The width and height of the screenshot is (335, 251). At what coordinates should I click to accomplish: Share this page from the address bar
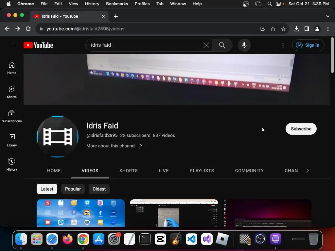click(273, 29)
